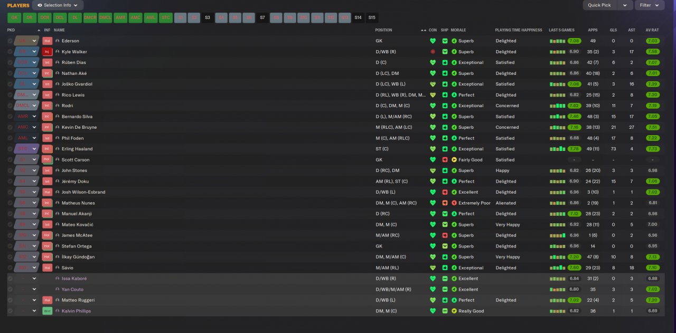Click Ederson's match sharpness icon
The width and height of the screenshot is (676, 333).
click(445, 41)
